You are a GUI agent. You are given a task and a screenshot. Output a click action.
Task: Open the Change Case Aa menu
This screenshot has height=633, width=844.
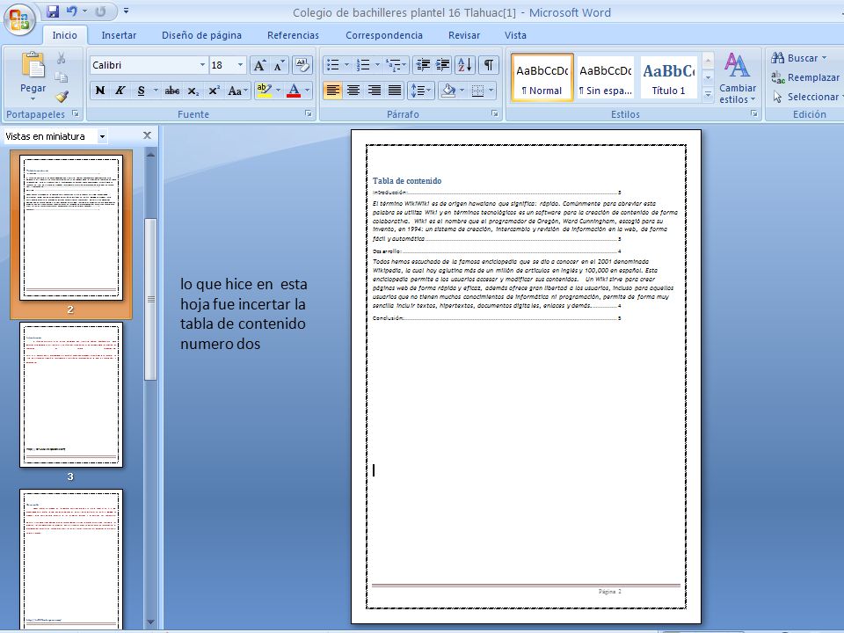(x=237, y=91)
